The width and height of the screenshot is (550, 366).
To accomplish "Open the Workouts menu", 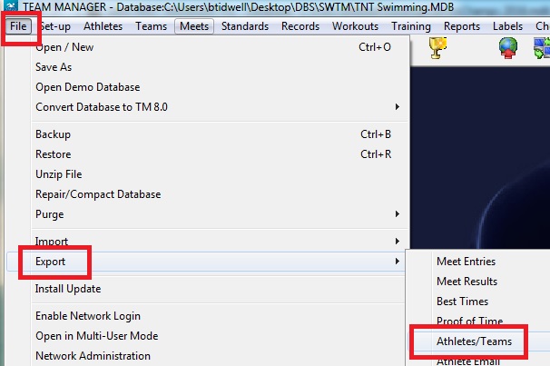I will 356,26.
